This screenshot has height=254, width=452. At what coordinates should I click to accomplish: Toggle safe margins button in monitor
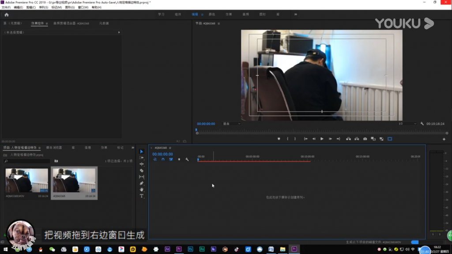coord(390,139)
